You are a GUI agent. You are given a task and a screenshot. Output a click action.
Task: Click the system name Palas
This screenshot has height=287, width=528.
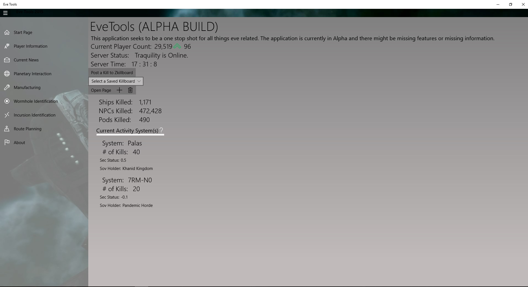coord(135,143)
